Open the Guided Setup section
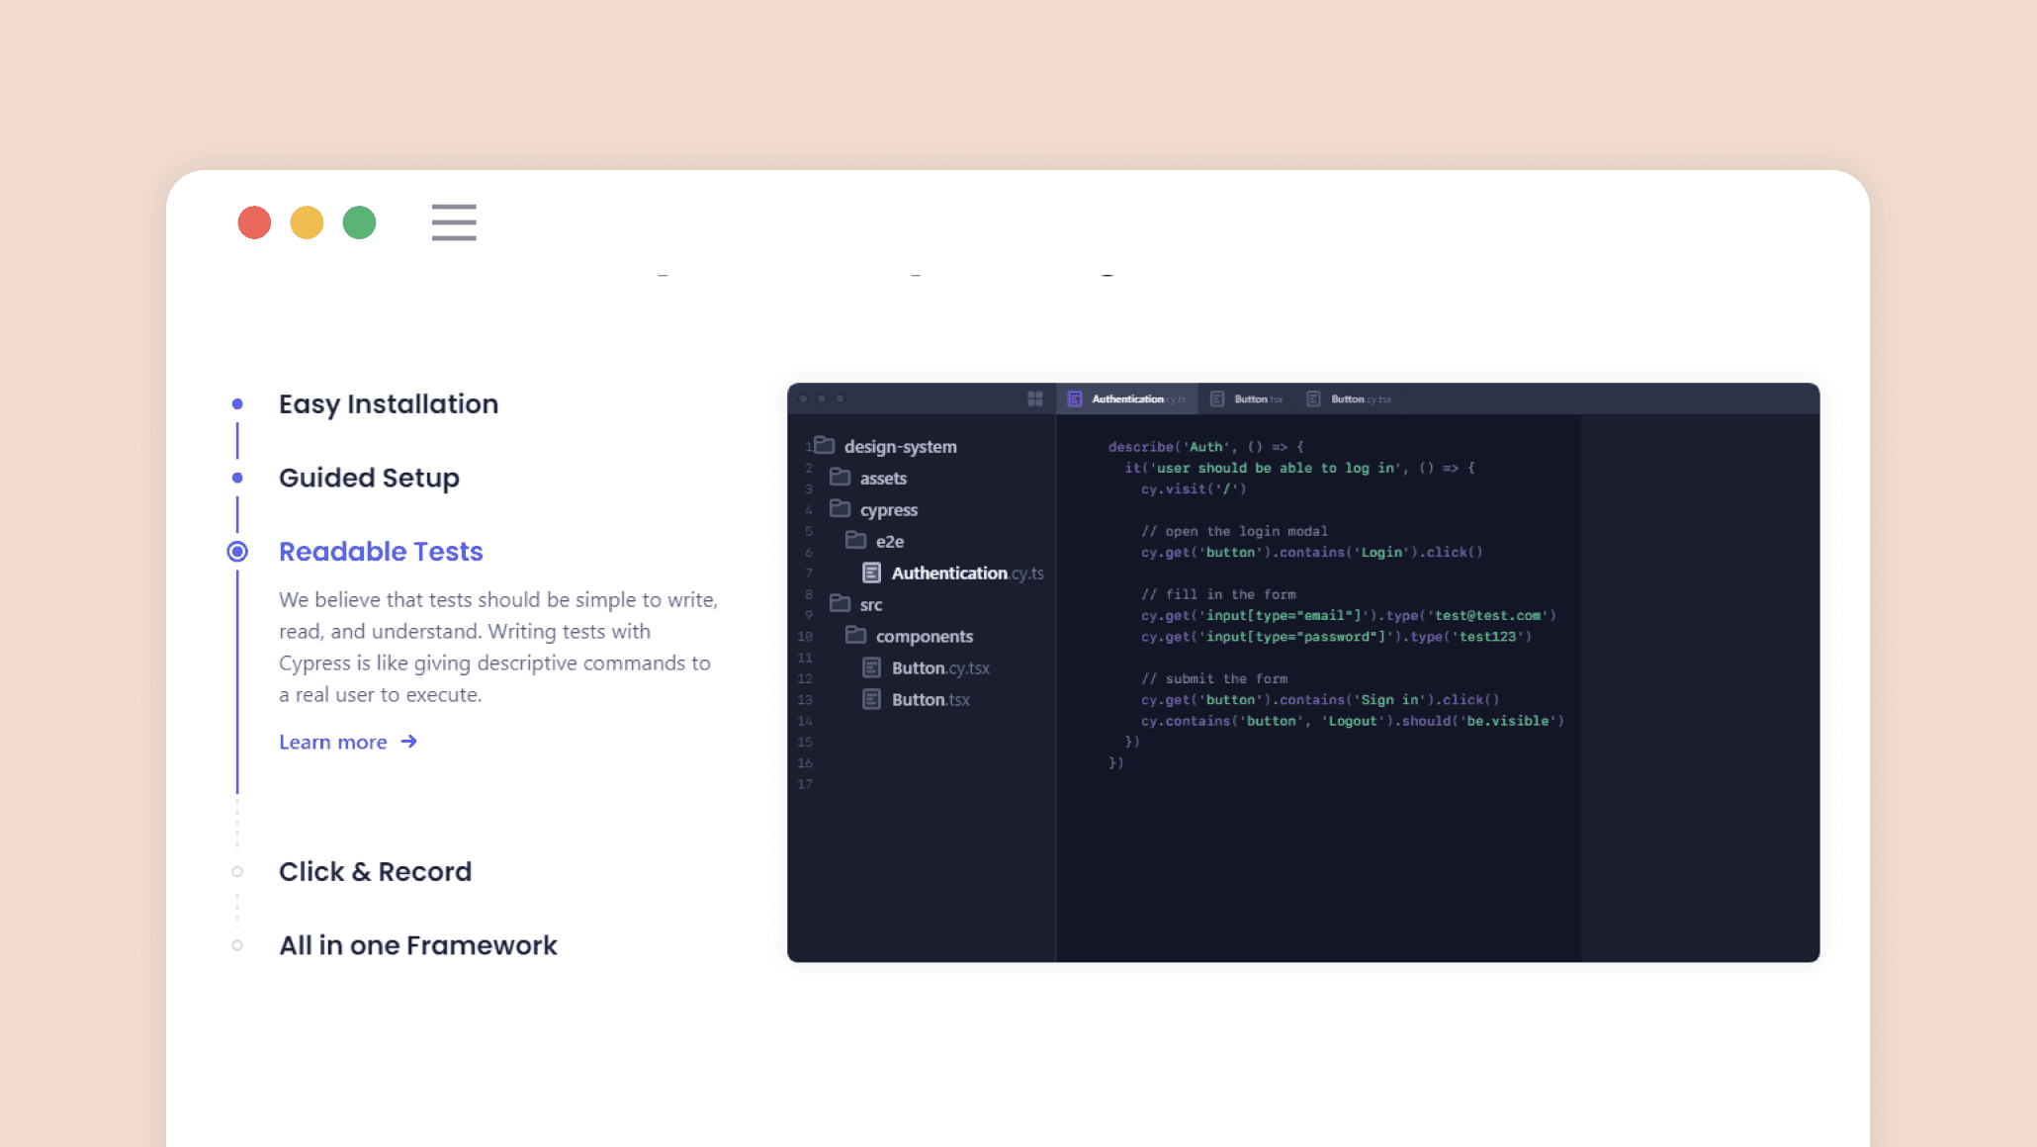The image size is (2037, 1147). 369,478
